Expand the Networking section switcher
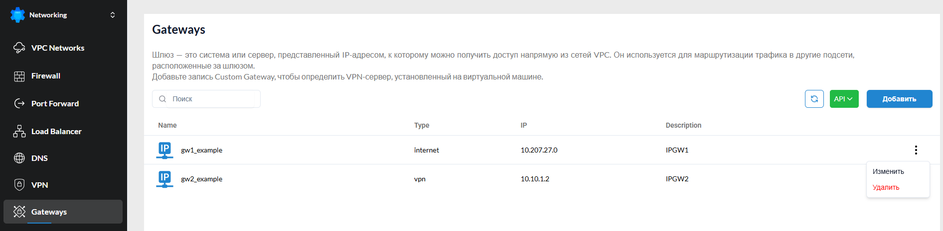 click(113, 15)
